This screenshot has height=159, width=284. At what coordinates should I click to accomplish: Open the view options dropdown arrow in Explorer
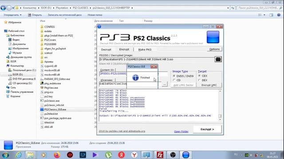point(264,15)
